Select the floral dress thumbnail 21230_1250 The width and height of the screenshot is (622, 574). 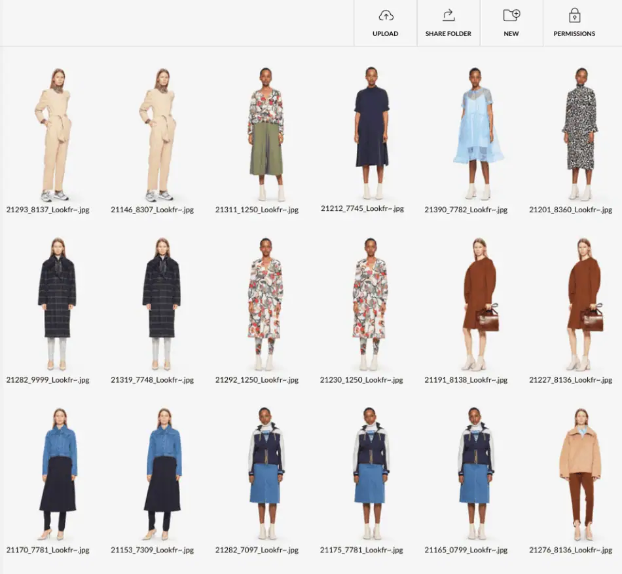[370, 305]
